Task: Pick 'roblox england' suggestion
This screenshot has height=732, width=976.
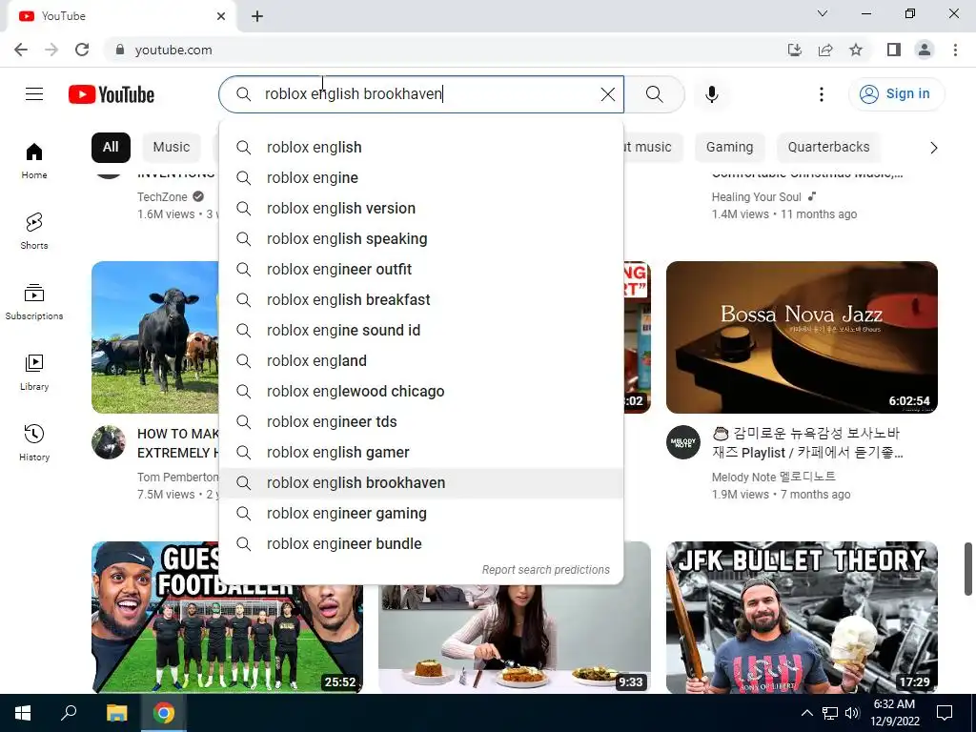Action: 421,361
